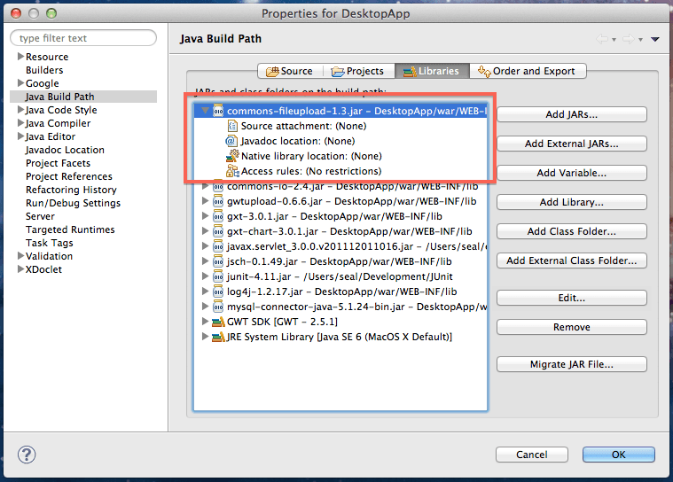The image size is (673, 482).
Task: Click the Migrate JAR File... button
Action: click(x=572, y=364)
